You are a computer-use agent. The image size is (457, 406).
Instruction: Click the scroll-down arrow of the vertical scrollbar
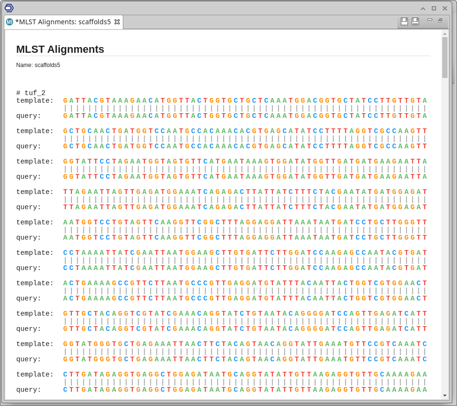coord(445,395)
